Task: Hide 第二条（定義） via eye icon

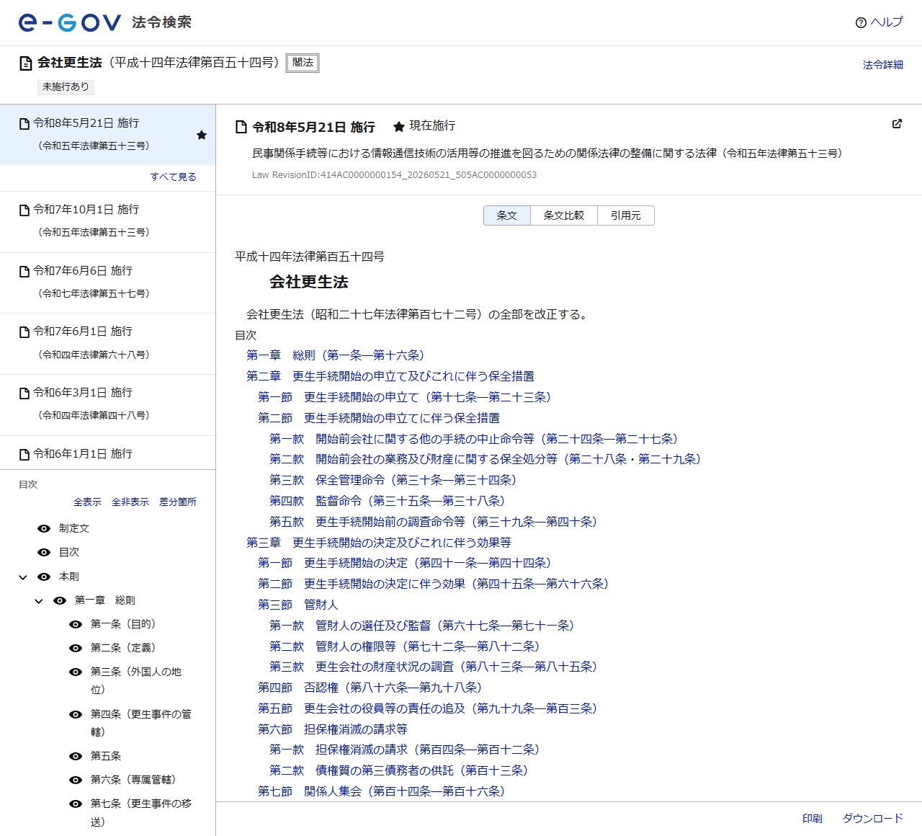Action: (76, 648)
